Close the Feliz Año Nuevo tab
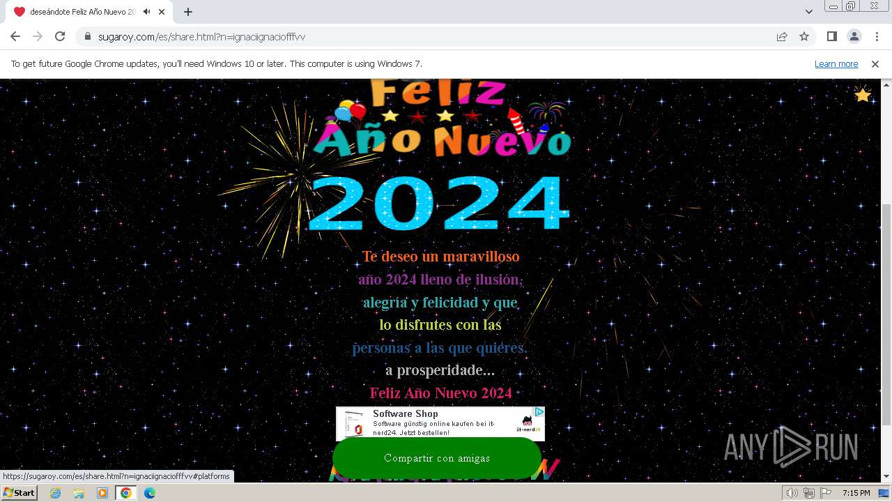The image size is (892, 502). click(x=162, y=12)
